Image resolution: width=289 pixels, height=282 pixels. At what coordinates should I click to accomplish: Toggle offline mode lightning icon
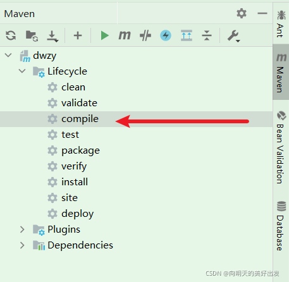click(x=166, y=35)
